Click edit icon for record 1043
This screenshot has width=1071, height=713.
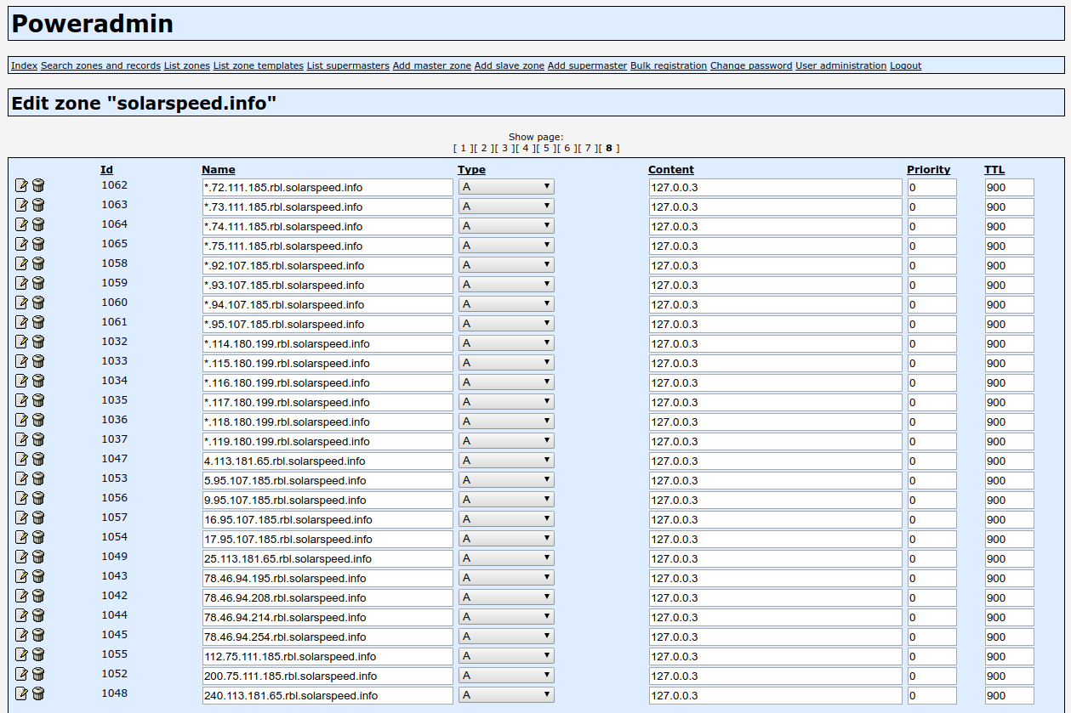click(x=22, y=576)
